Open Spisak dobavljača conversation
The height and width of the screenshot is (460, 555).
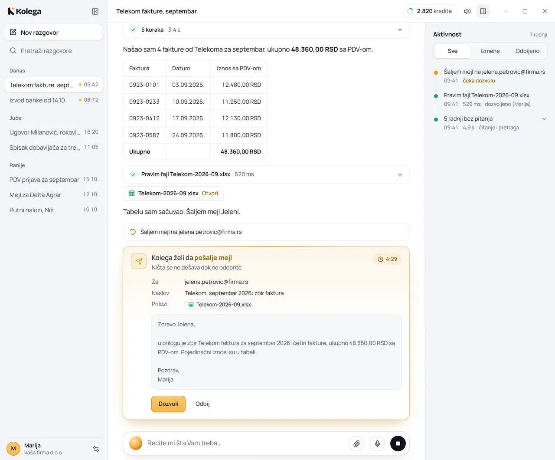(53, 148)
